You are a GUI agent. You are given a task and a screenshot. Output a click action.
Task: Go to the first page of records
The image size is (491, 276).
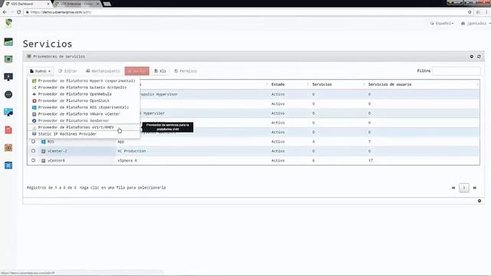tap(453, 188)
